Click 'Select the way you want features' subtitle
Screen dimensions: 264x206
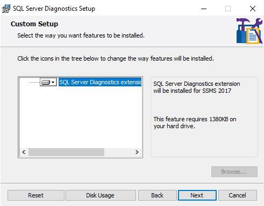tap(81, 35)
